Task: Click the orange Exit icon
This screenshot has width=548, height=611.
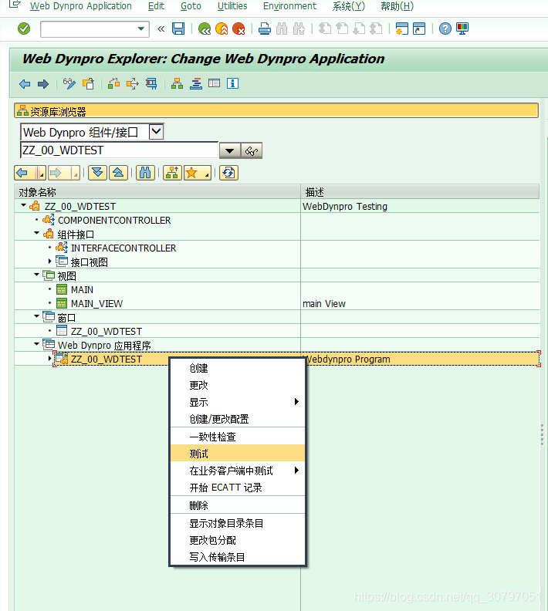Action: coord(222,29)
